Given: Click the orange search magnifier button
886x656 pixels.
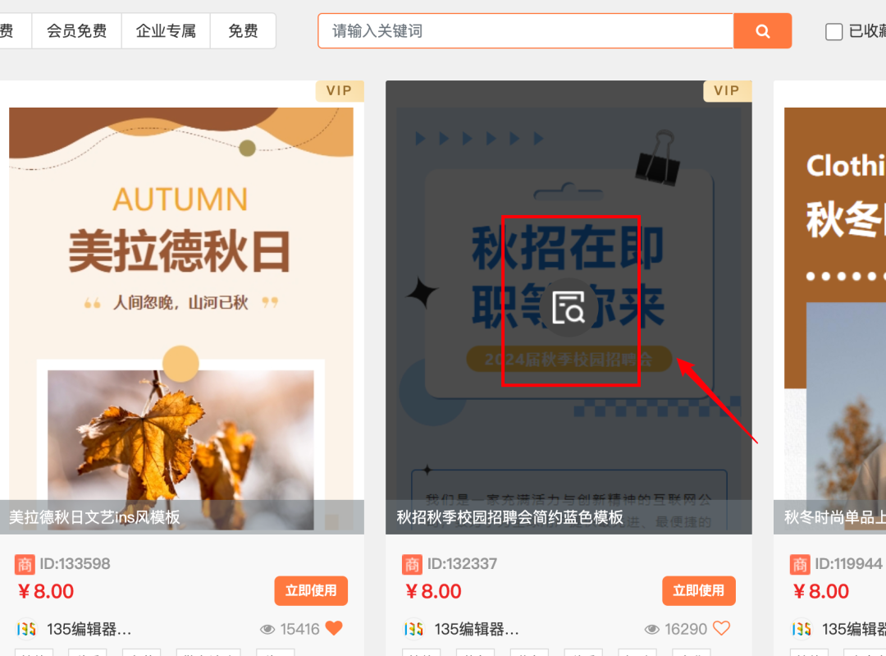Looking at the screenshot, I should [762, 31].
